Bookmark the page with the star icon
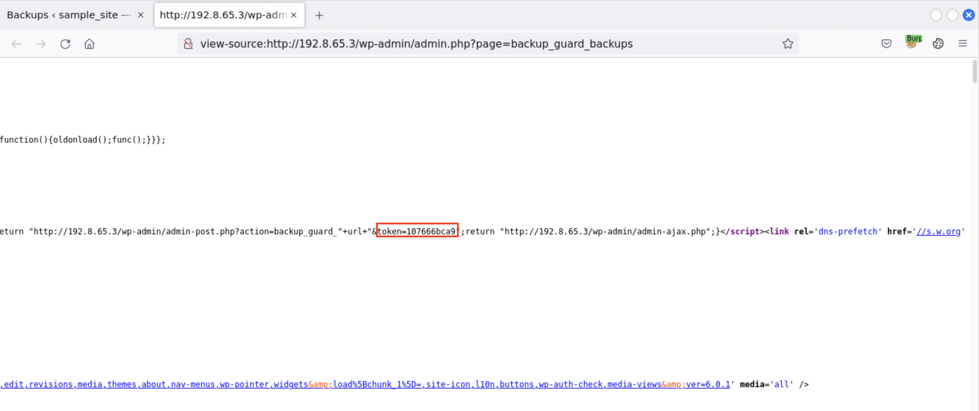979x411 pixels. pos(788,44)
